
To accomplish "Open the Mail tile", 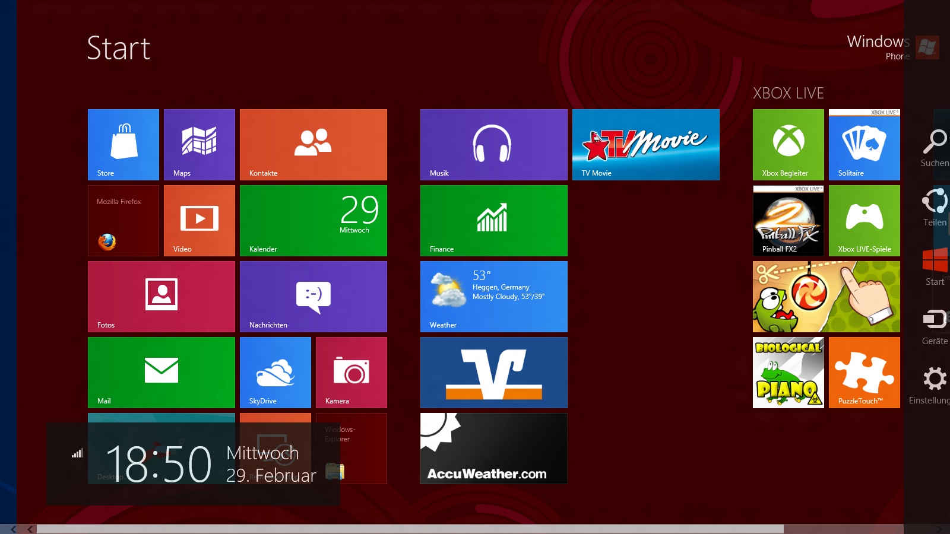I will 161,373.
